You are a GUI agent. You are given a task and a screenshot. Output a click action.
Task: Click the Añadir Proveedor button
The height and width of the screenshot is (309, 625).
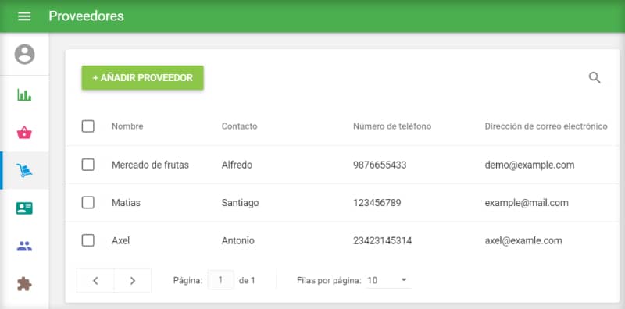click(143, 78)
